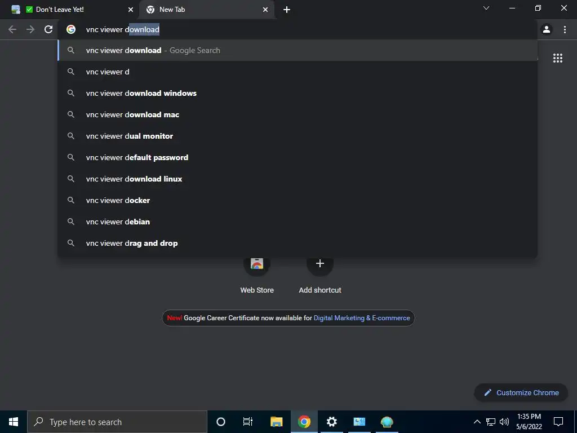This screenshot has height=433, width=577.
Task: Close the Don't Leave Yet! tab
Action: click(131, 10)
